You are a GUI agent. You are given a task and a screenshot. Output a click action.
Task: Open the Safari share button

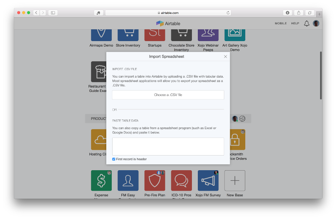coord(299,13)
